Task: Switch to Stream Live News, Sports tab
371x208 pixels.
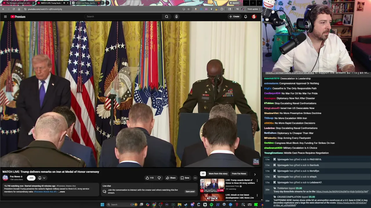Action: tap(87, 3)
